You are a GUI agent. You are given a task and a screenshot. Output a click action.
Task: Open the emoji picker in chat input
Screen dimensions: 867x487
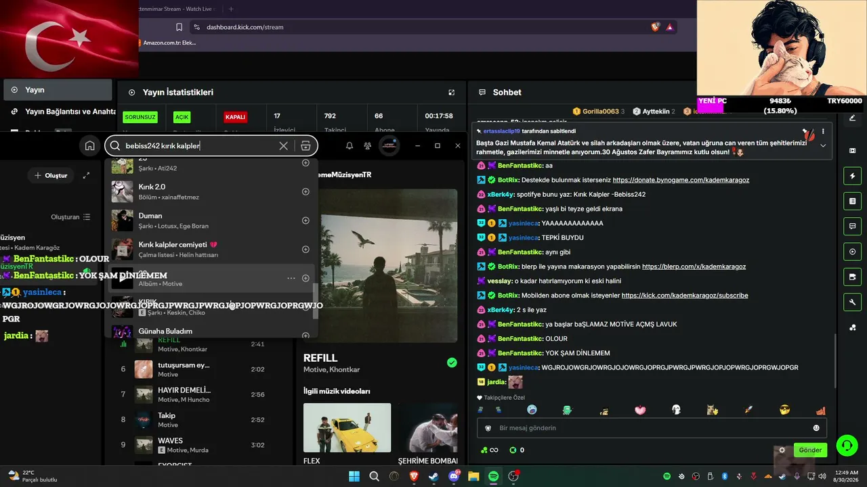coord(816,428)
